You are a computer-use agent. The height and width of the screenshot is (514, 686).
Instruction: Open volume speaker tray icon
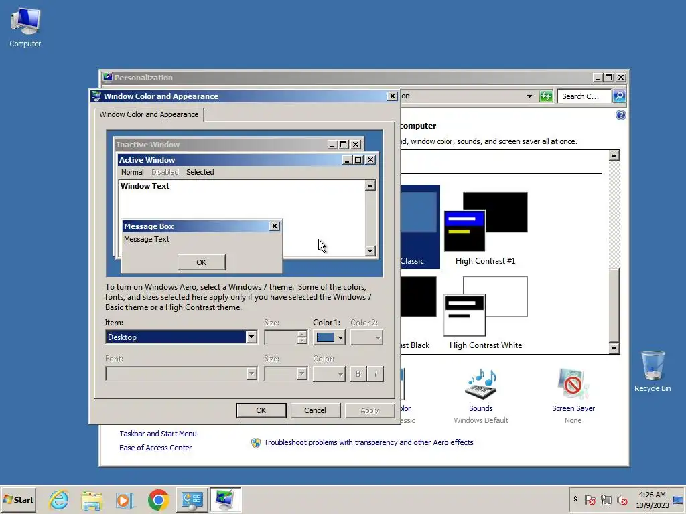tap(622, 499)
